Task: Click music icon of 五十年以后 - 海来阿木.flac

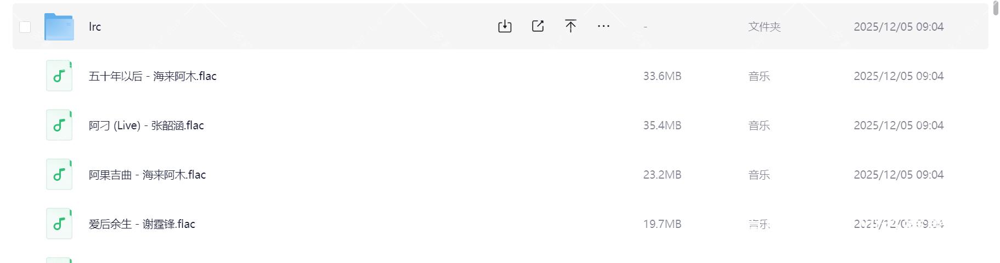Action: [x=59, y=76]
